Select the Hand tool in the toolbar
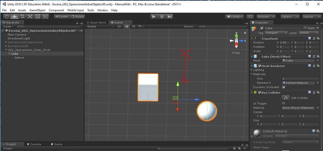Screen dimensions: 323x151 click(7, 16)
